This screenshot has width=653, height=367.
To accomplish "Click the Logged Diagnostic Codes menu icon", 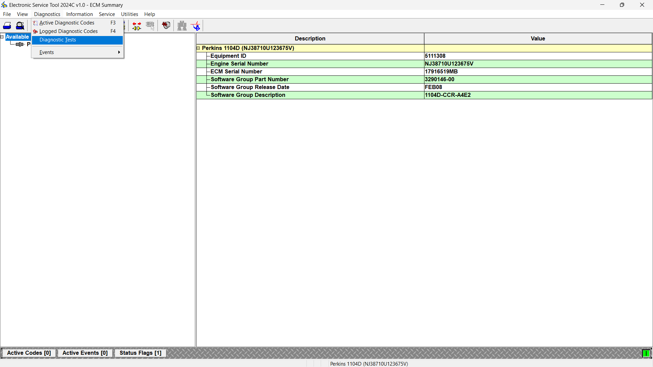I will tap(35, 32).
